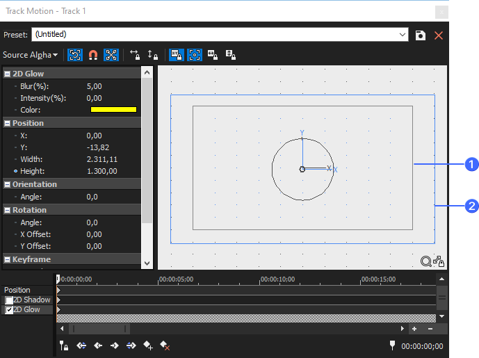Click Prevent Movement (Y) lock icon
The height and width of the screenshot is (358, 479).
coord(153,55)
